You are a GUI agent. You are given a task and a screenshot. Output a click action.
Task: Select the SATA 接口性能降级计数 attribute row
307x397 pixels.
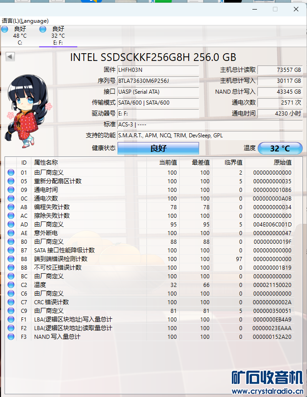click(x=150, y=250)
